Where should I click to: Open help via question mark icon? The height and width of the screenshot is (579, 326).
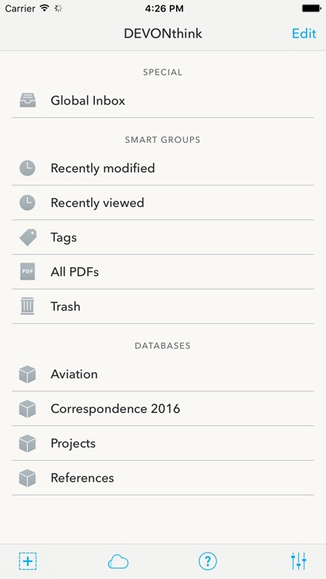pyautogui.click(x=208, y=562)
